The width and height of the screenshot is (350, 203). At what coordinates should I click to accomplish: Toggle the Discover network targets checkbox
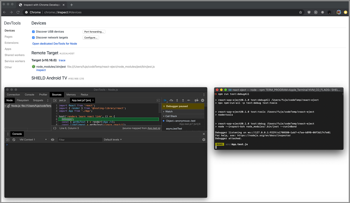tap(33, 38)
